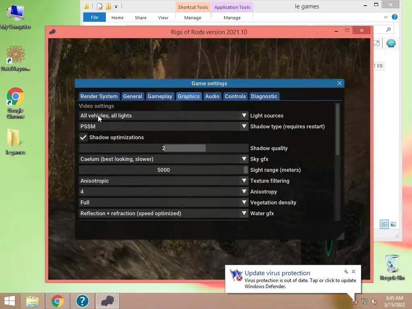Click the Windows Start button
Screen dimensions: 412x309
tap(10, 301)
